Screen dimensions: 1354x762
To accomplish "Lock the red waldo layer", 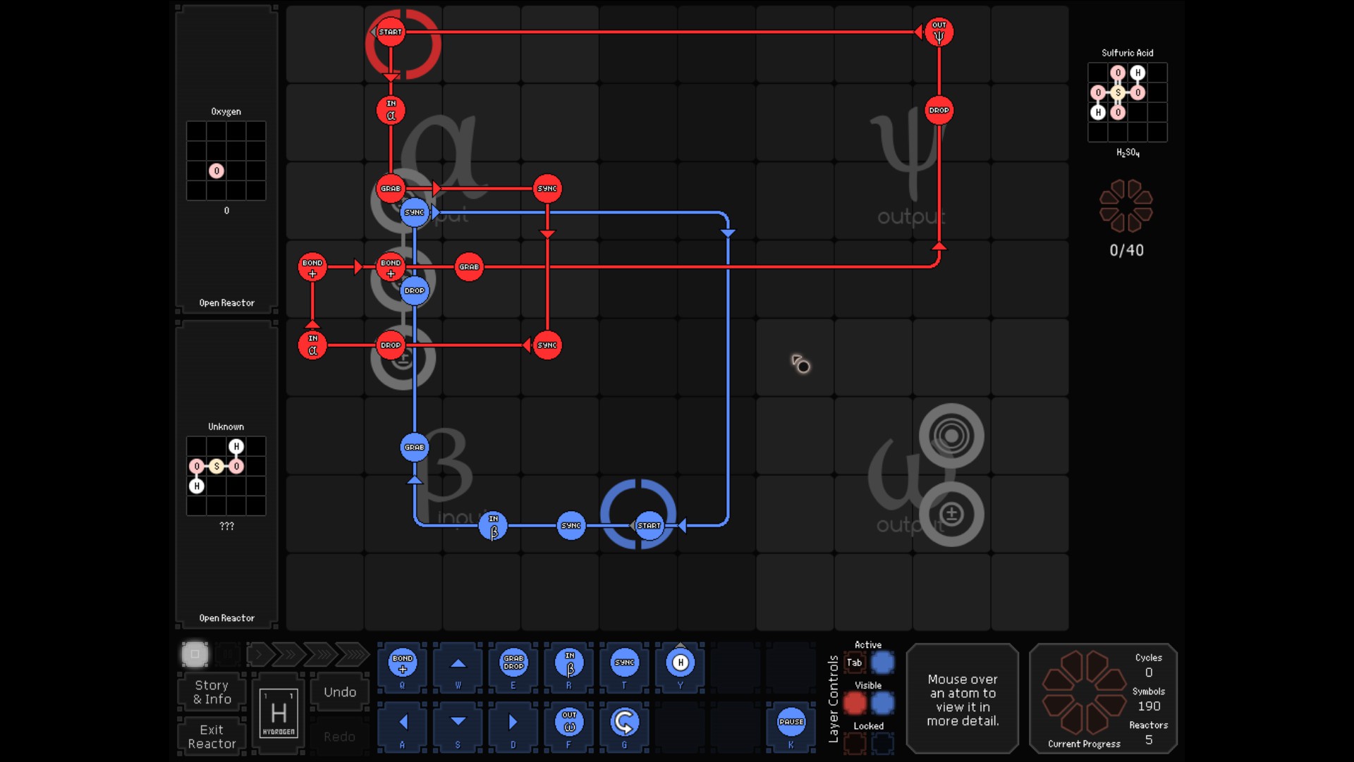I will coord(855,743).
